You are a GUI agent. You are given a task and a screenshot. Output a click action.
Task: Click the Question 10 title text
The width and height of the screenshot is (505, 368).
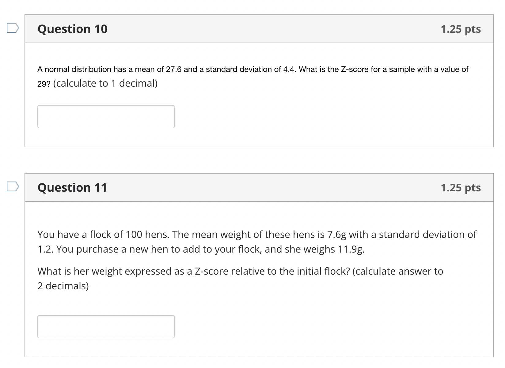click(x=72, y=29)
